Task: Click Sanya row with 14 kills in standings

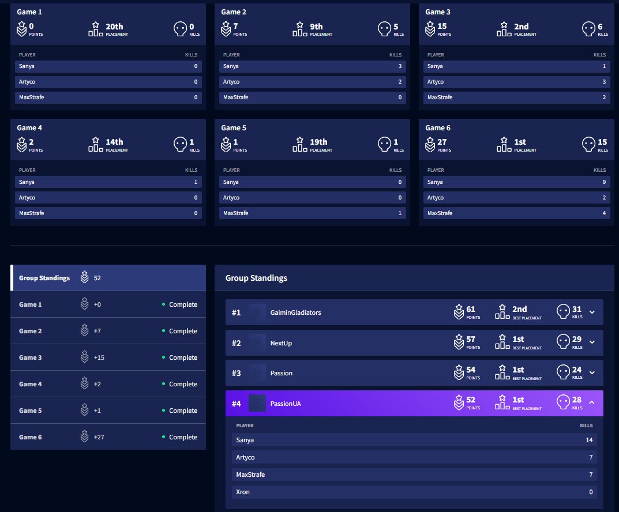Action: click(x=414, y=440)
